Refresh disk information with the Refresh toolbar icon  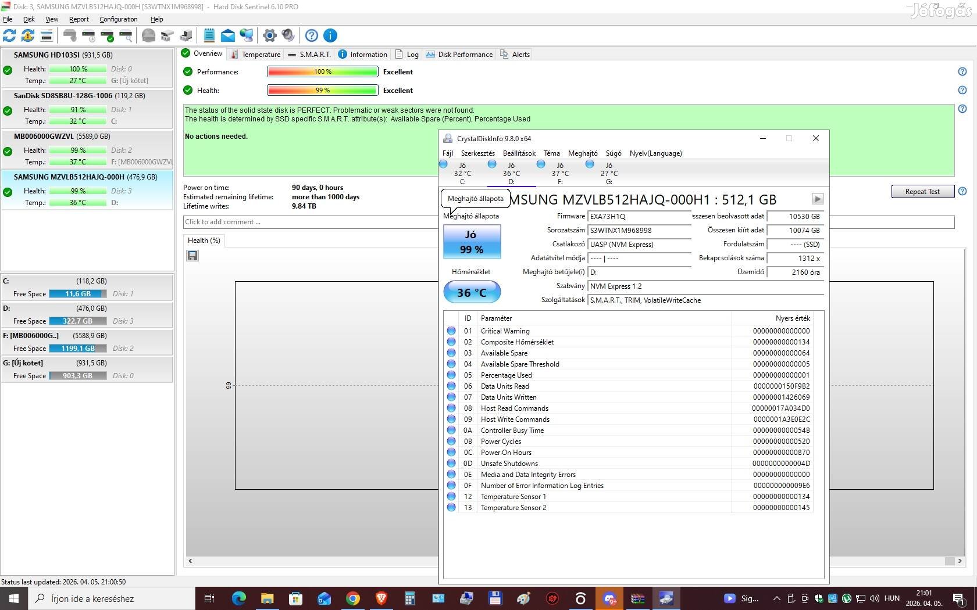pyautogui.click(x=9, y=35)
